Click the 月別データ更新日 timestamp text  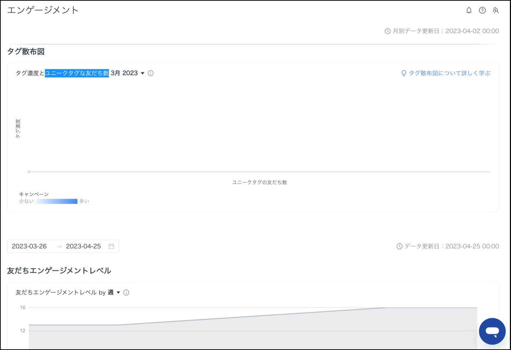pos(446,31)
